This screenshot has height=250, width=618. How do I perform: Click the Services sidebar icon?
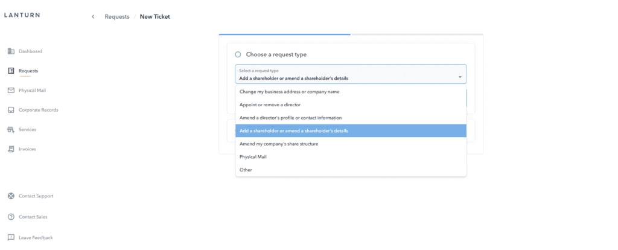pos(11,129)
